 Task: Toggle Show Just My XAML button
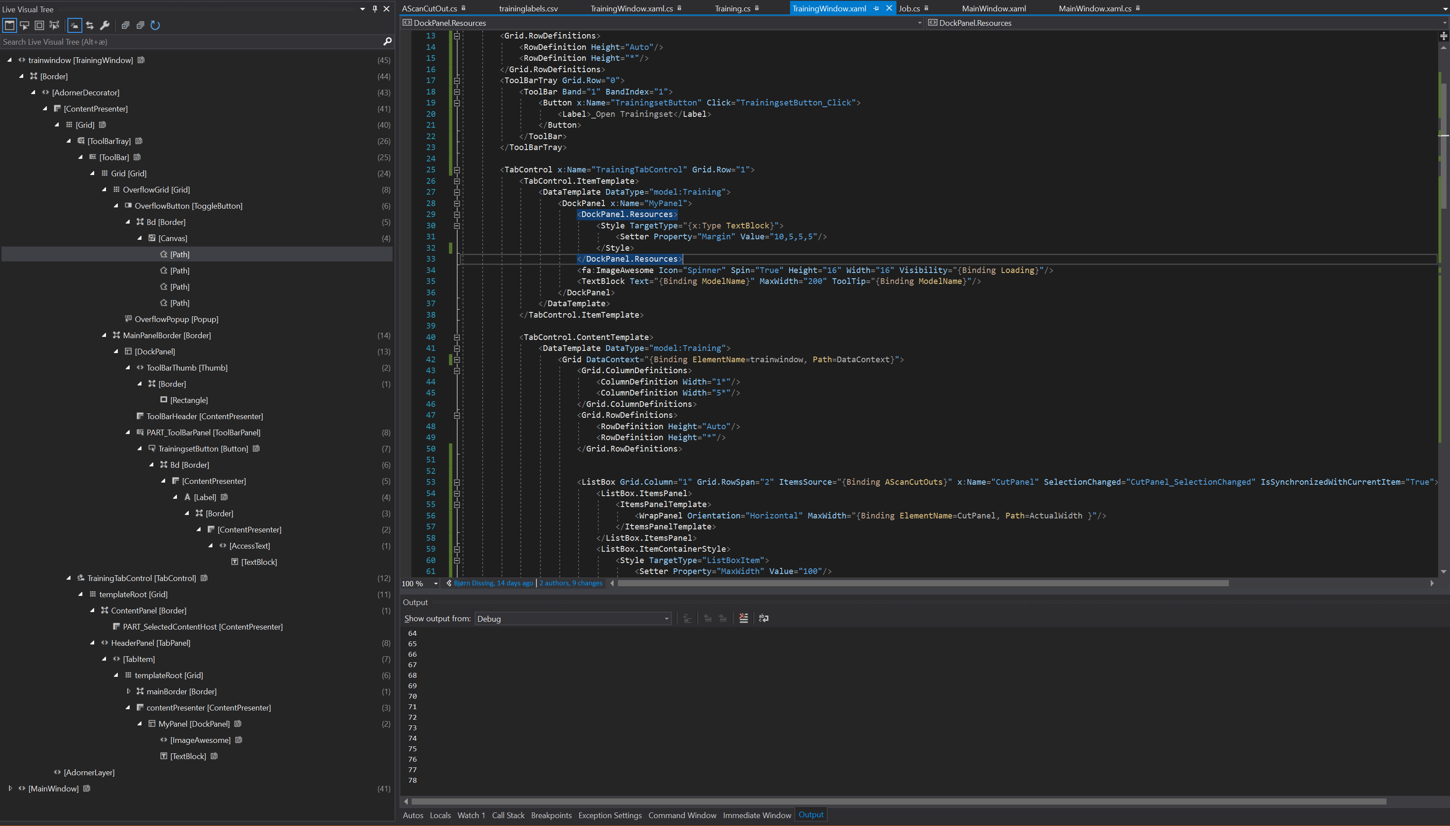74,25
